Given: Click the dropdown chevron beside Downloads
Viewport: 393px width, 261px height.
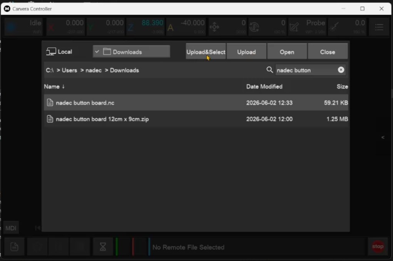Looking at the screenshot, I should [97, 52].
